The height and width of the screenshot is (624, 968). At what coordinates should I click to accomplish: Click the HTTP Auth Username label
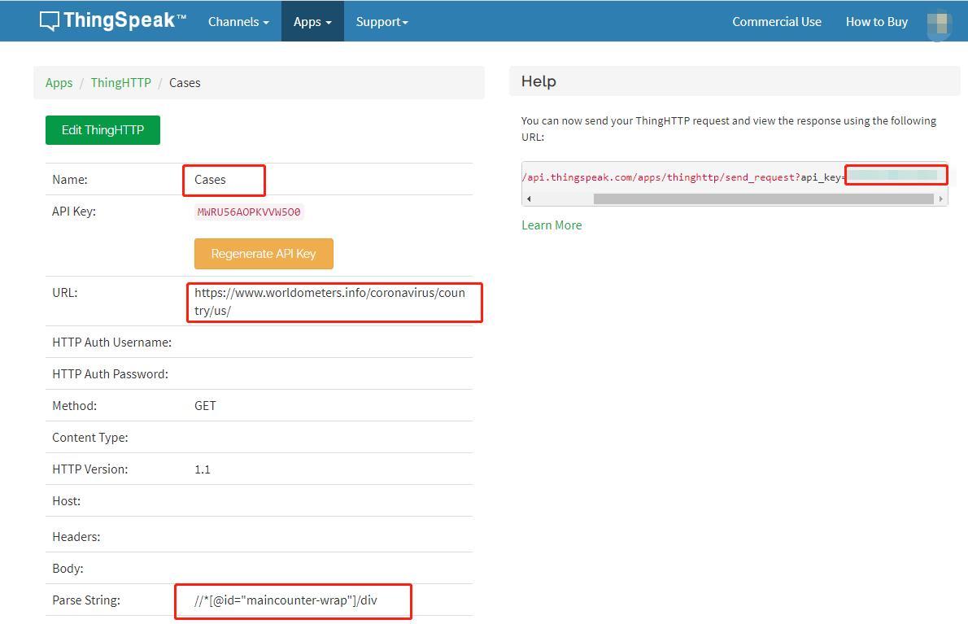click(111, 342)
